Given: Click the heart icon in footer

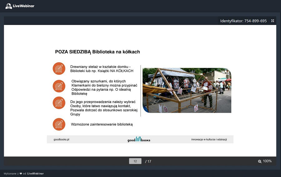Looking at the screenshot, I should click(x=21, y=174).
